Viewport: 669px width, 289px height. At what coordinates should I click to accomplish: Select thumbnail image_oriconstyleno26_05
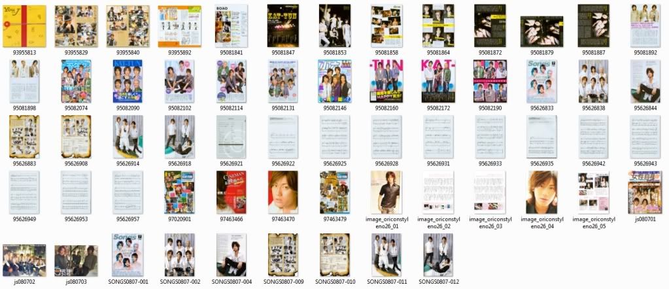pos(594,192)
